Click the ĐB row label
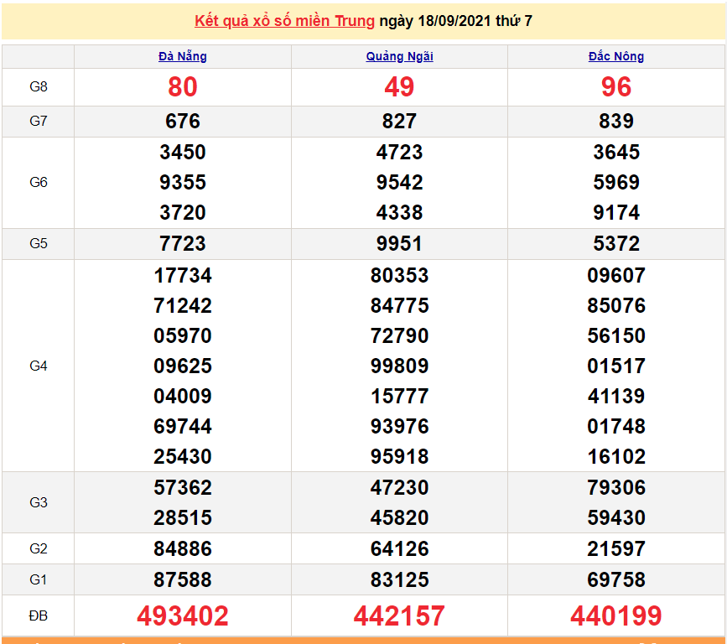This screenshot has height=644, width=727. pos(38,615)
